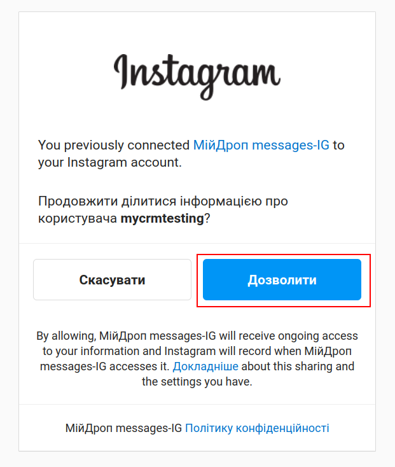Click the bold username mycrmtesting
Screen dimensions: 395x467
[162, 219]
